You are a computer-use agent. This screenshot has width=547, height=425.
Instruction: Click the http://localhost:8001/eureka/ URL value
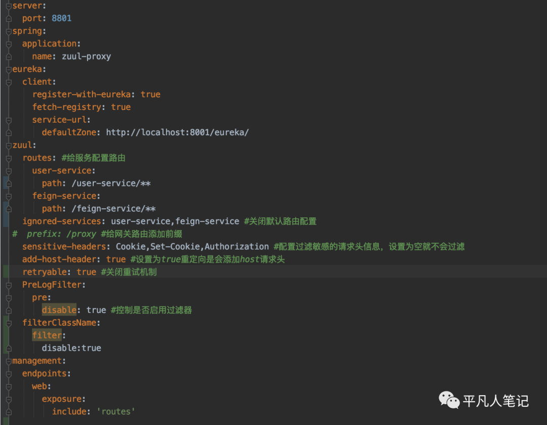coord(177,132)
